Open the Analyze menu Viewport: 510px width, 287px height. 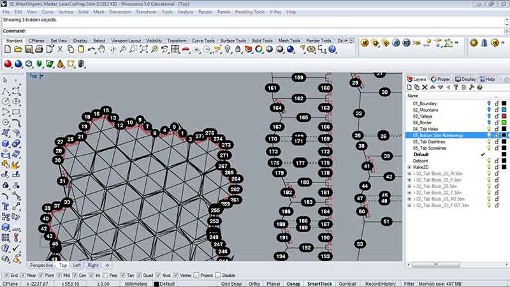pyautogui.click(x=186, y=12)
